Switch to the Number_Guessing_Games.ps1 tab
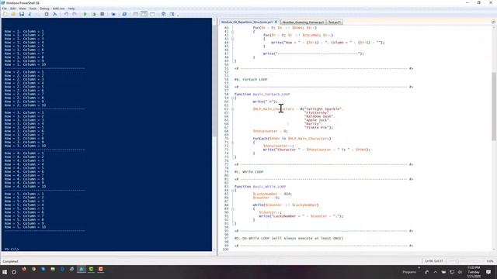The height and width of the screenshot is (279, 497). pos(303,22)
